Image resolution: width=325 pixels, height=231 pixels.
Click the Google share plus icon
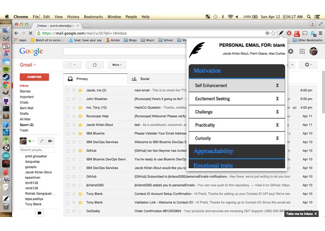pos(302,51)
